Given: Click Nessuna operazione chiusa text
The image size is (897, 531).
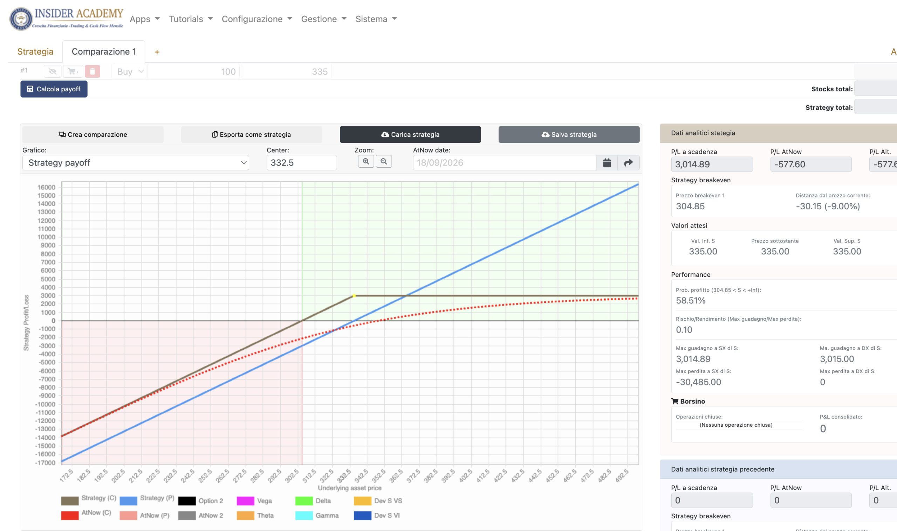Looking at the screenshot, I should [x=736, y=425].
